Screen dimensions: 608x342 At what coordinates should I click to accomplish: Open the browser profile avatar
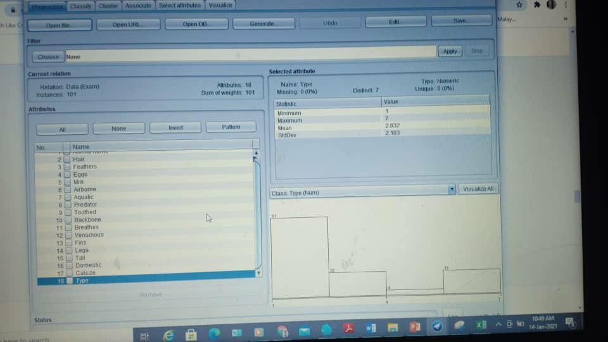551,4
